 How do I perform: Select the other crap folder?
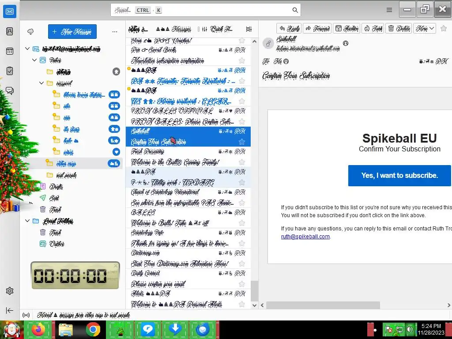click(x=72, y=163)
